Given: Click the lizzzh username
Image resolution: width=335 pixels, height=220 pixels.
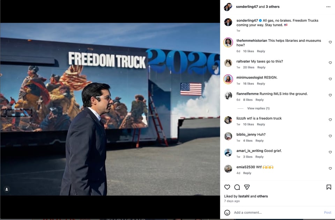Looking at the screenshot, I should pos(241,118).
